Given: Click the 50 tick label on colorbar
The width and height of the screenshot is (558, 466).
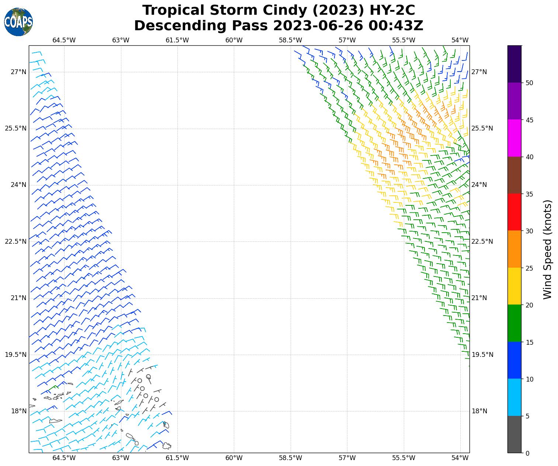Looking at the screenshot, I should pos(529,83).
